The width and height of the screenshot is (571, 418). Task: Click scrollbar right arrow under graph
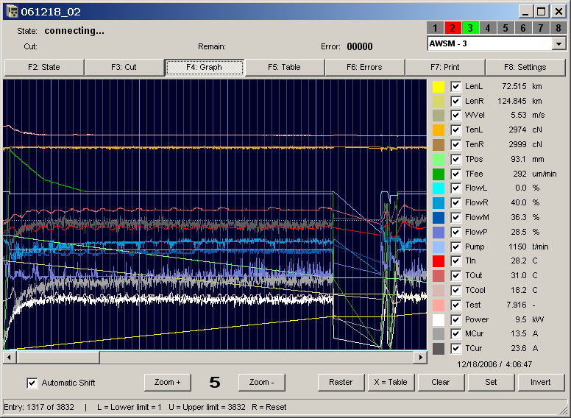420,357
